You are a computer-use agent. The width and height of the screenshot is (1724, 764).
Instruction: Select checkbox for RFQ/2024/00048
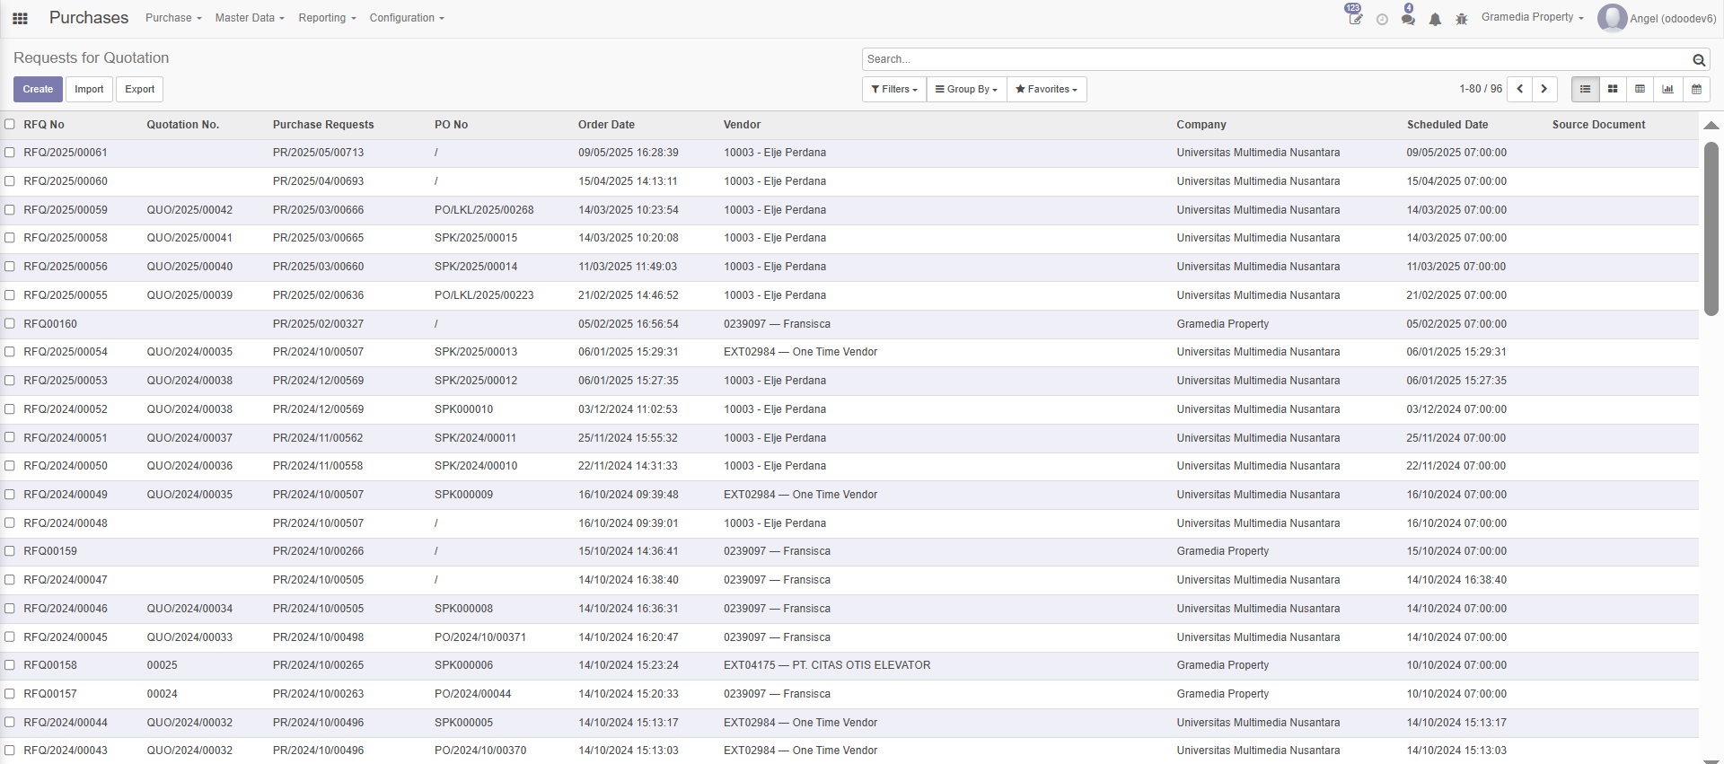10,523
